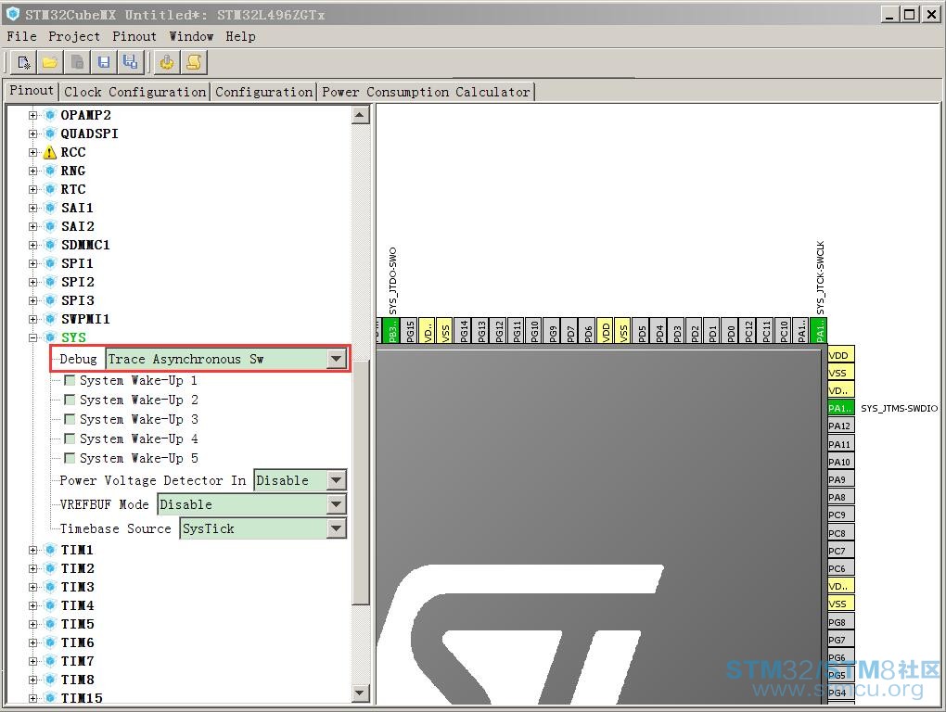The width and height of the screenshot is (946, 712).
Task: Open the Window menu
Action: (191, 36)
